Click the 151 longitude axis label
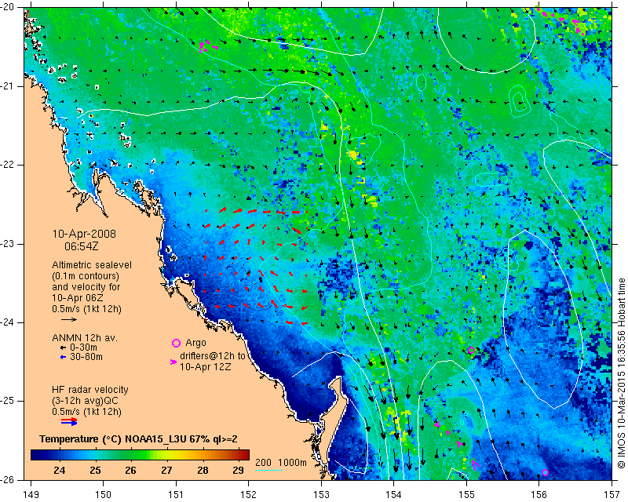The width and height of the screenshot is (628, 502). [176, 495]
